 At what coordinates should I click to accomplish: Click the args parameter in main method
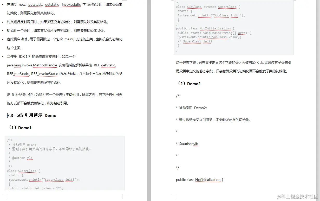tap(242, 33)
